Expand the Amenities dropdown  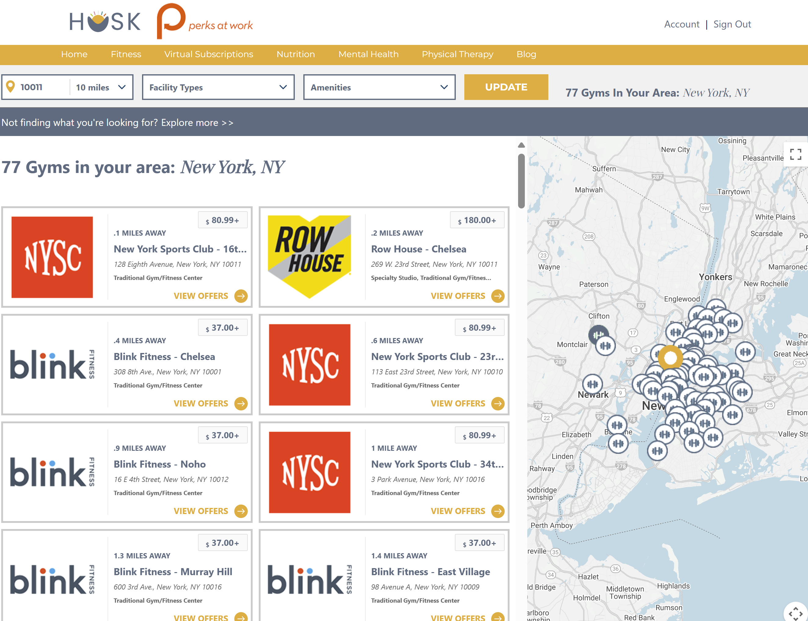coord(379,87)
